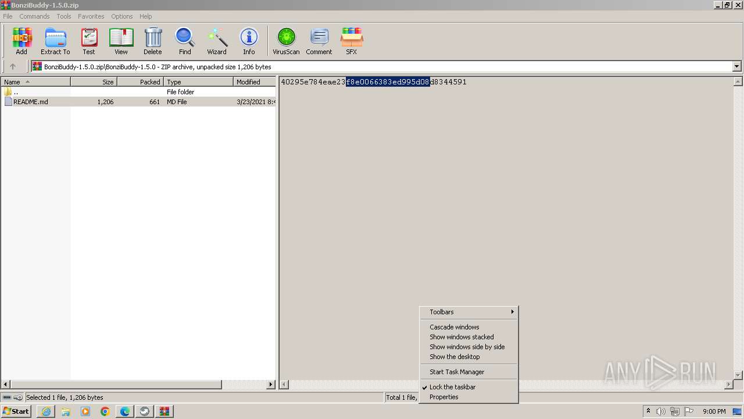Click the 1,206 size cell of README.md
The width and height of the screenshot is (744, 419).
[105, 102]
